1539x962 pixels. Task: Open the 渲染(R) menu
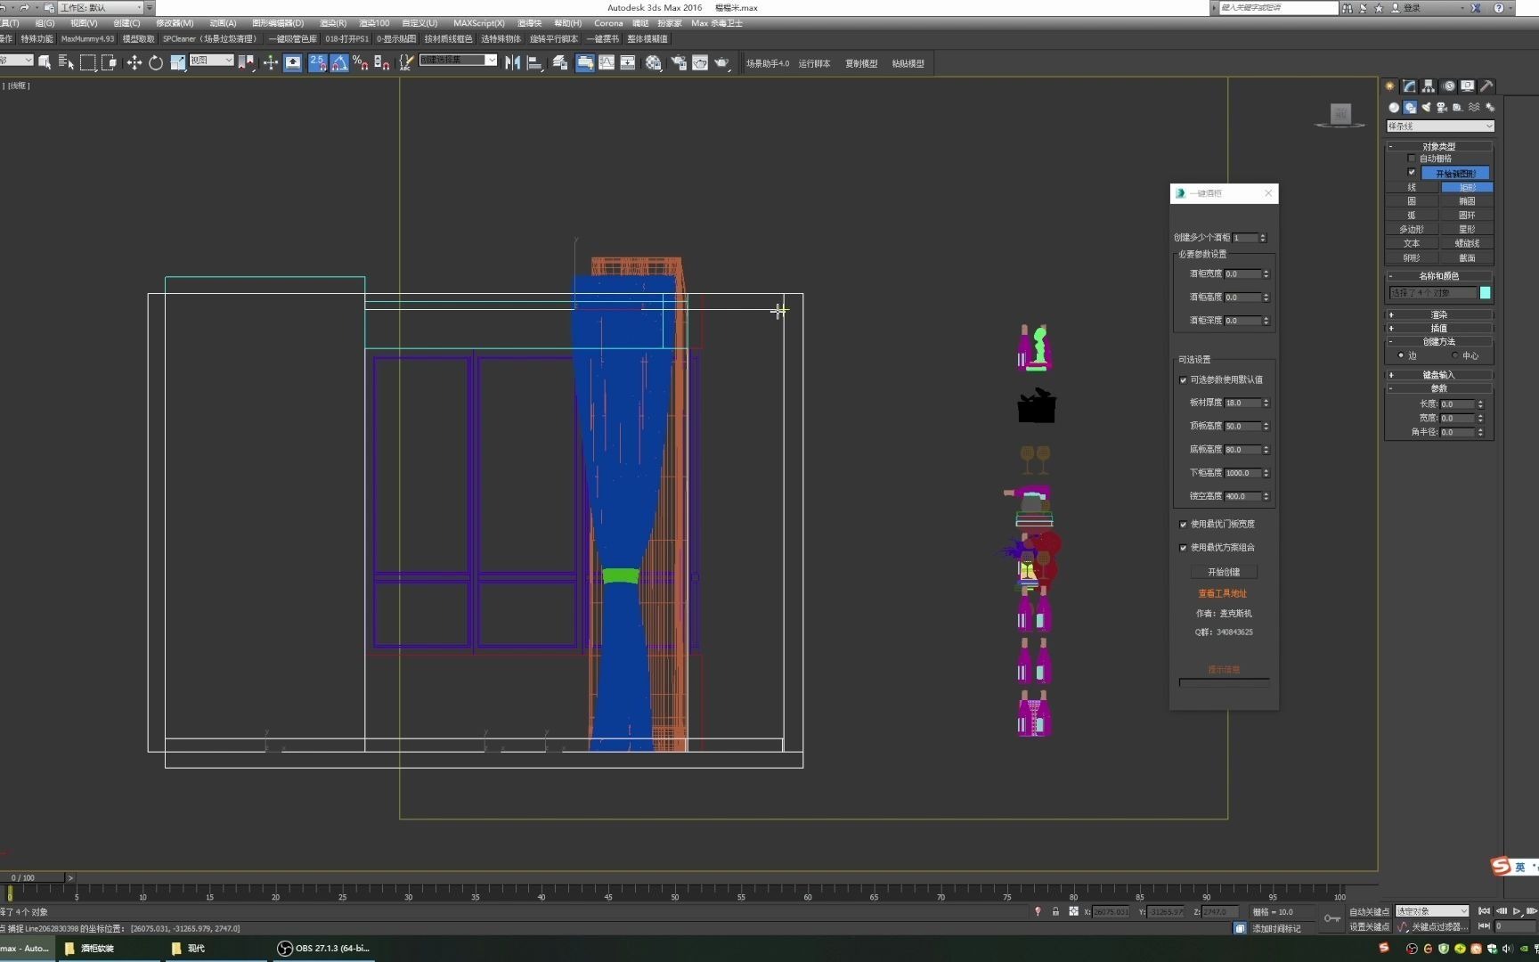click(x=332, y=23)
